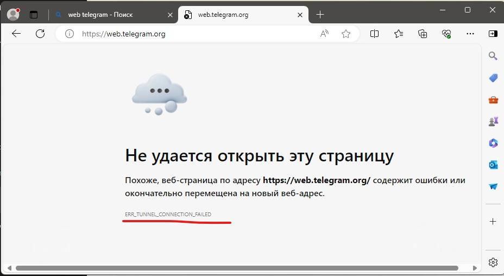
Task: Open the Settings and more ellipsis menu
Action: (x=470, y=34)
